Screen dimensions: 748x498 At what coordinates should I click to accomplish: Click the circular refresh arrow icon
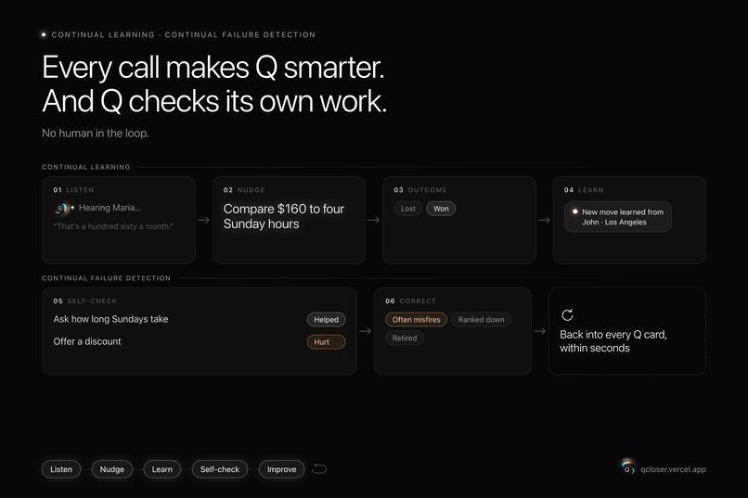point(567,314)
